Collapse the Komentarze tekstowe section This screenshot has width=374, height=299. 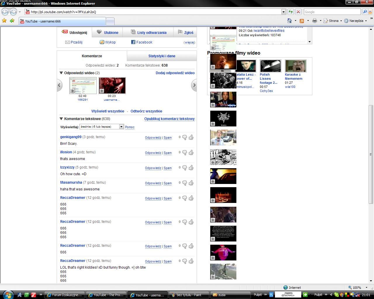click(x=61, y=119)
